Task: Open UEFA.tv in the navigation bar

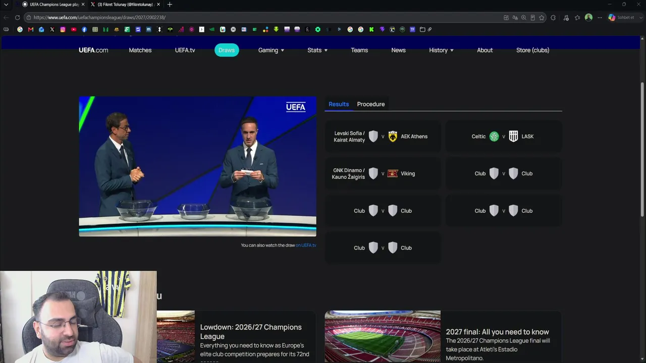Action: click(x=185, y=50)
